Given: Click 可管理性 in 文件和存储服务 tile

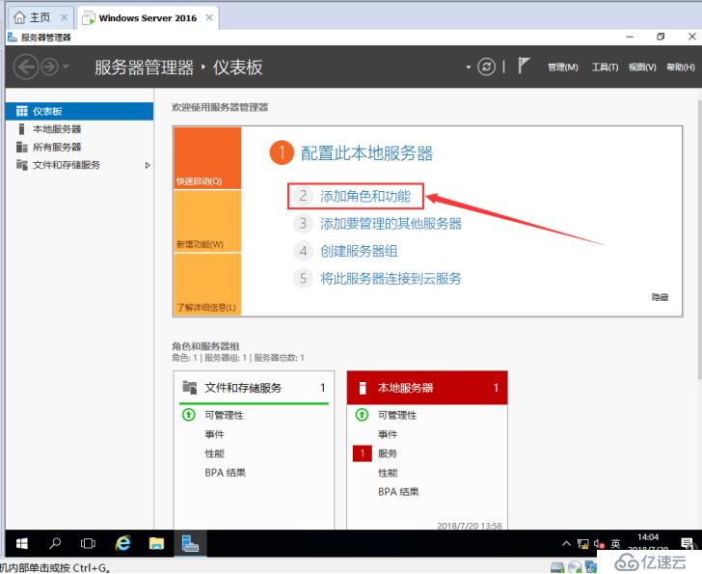Looking at the screenshot, I should pos(224,415).
